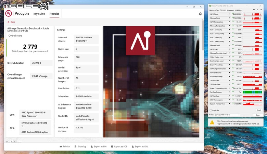The image size is (267, 154).
Task: Open the Advanced tab in GPU-Z
Action: click(x=231, y=10)
